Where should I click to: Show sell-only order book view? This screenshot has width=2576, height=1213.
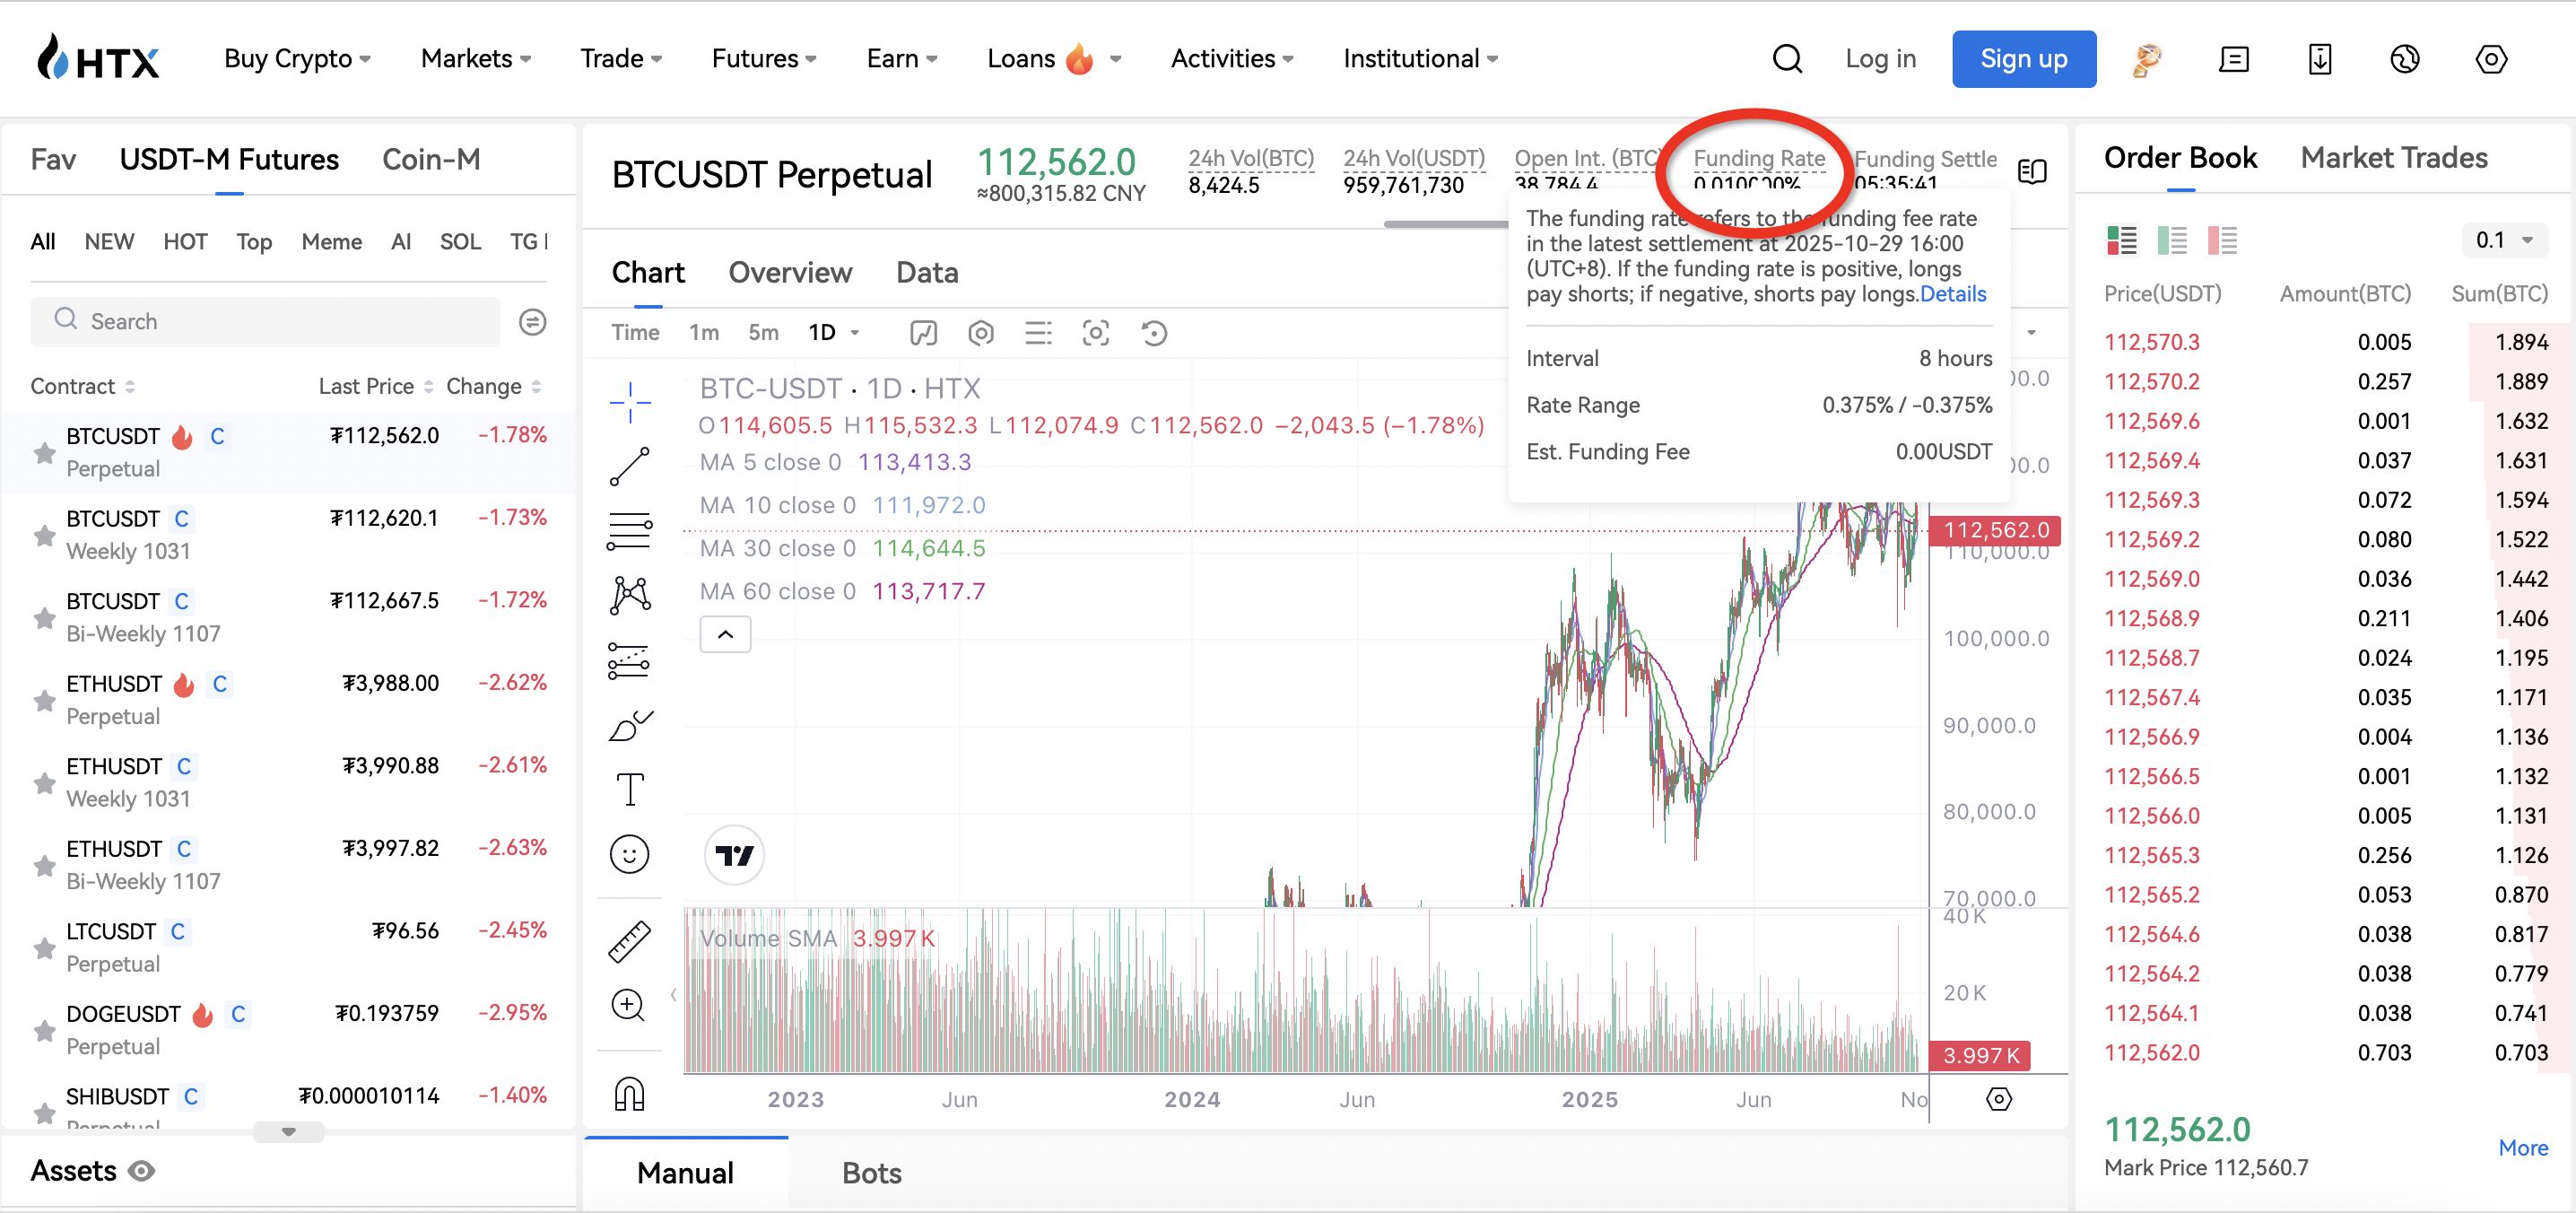2221,240
